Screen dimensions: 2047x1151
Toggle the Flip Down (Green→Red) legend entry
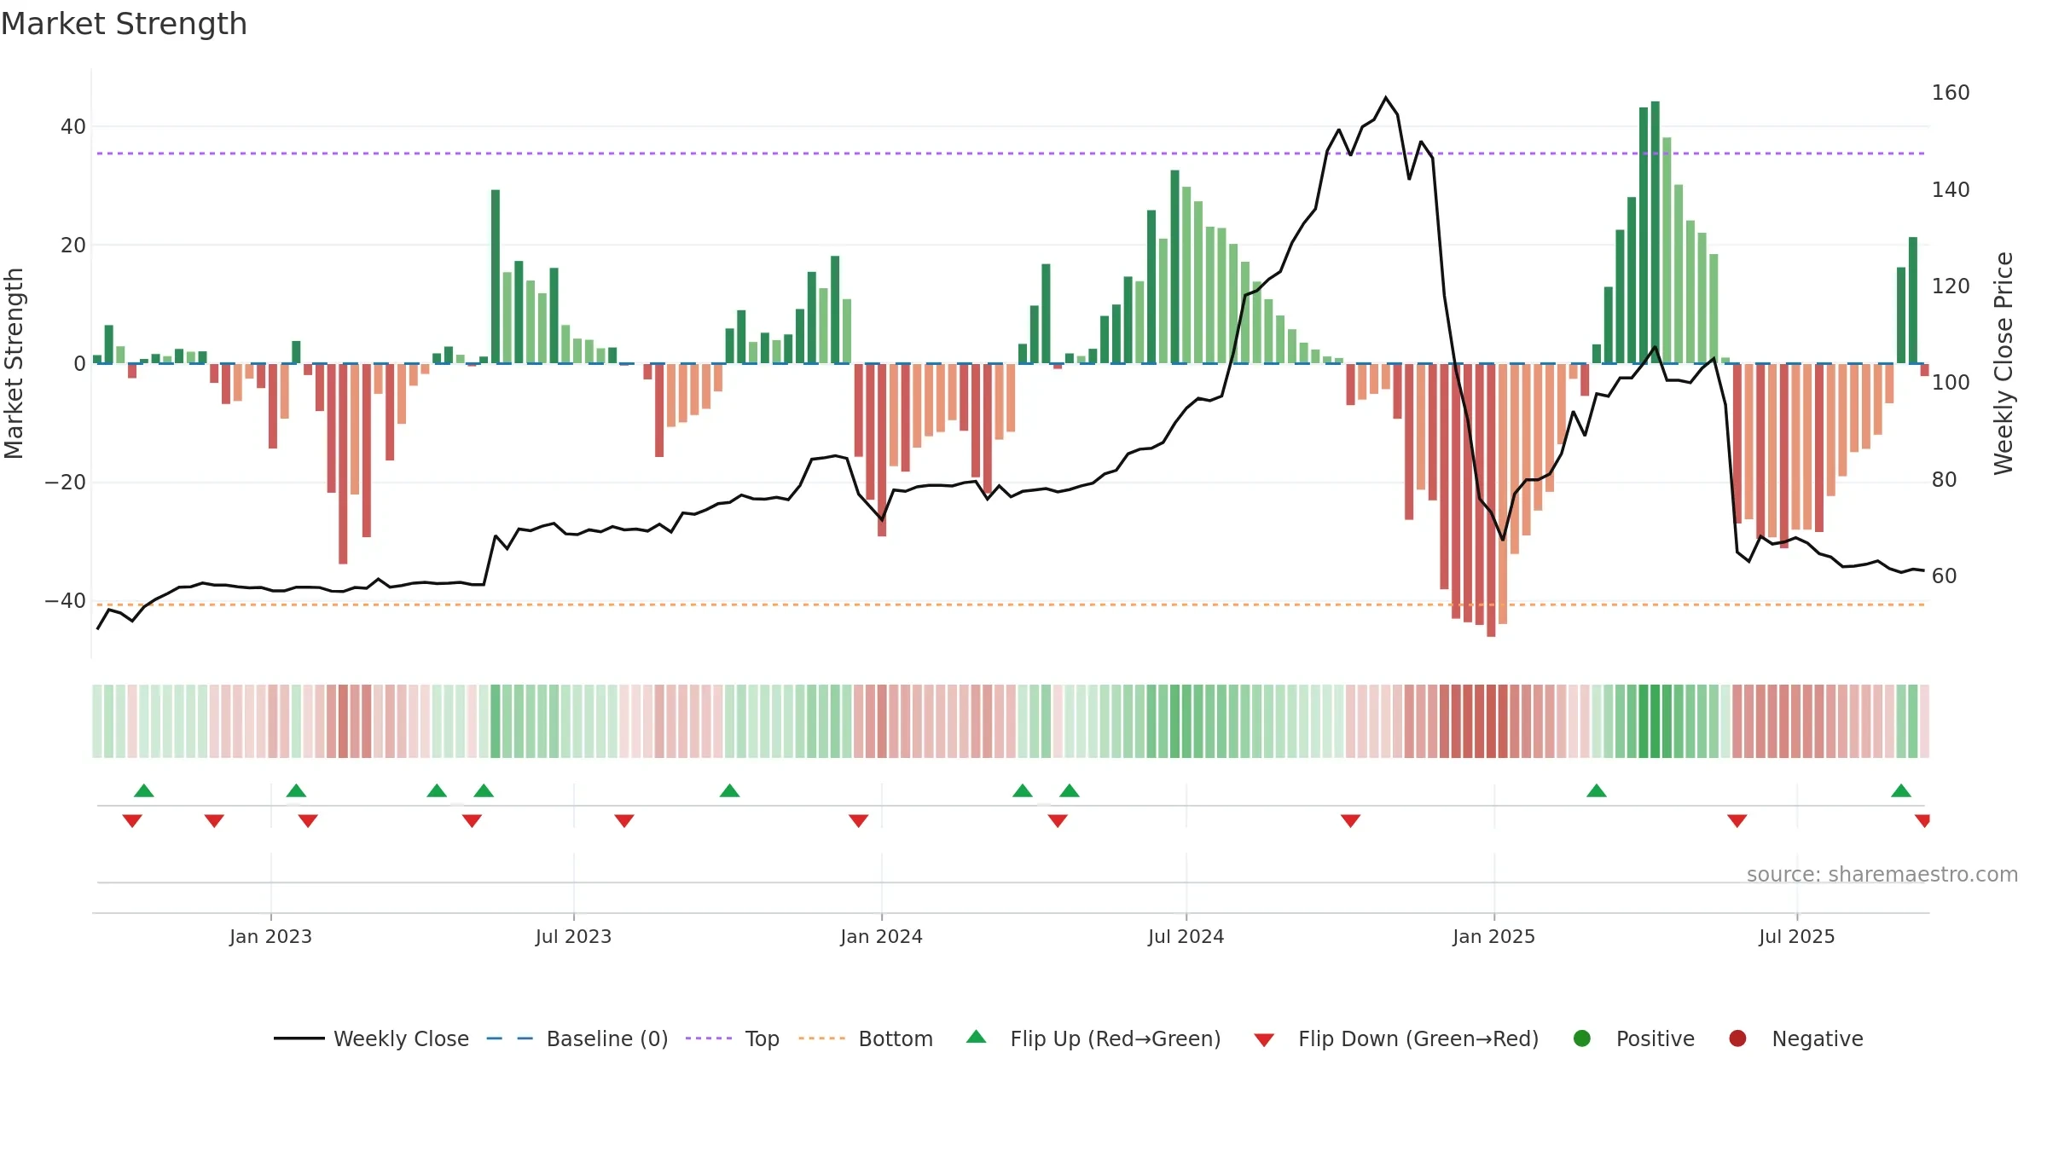click(x=1396, y=1038)
